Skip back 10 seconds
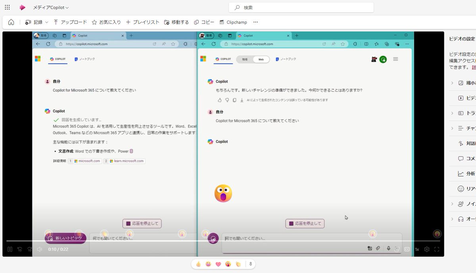Viewport: 476px width, 273px height. (19, 249)
